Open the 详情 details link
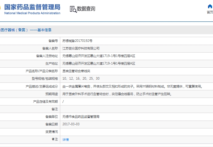Screen dimensions: 213x147 (x=66, y=139)
